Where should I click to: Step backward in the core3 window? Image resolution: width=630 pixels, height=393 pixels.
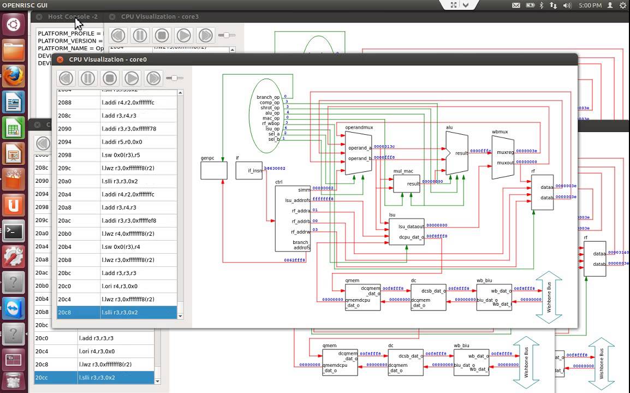point(118,35)
